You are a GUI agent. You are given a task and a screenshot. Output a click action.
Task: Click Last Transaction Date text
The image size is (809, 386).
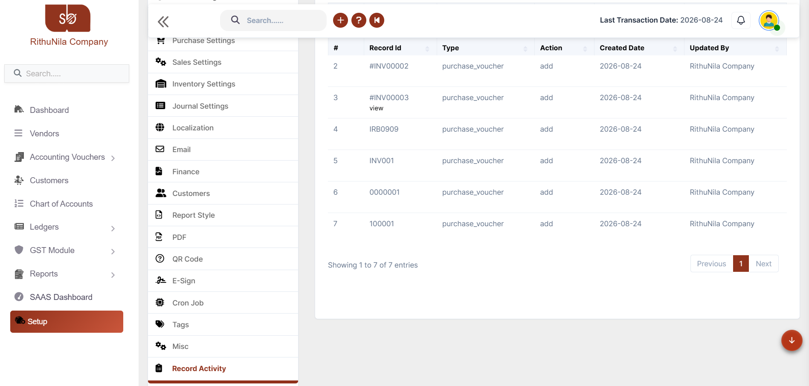[661, 20]
